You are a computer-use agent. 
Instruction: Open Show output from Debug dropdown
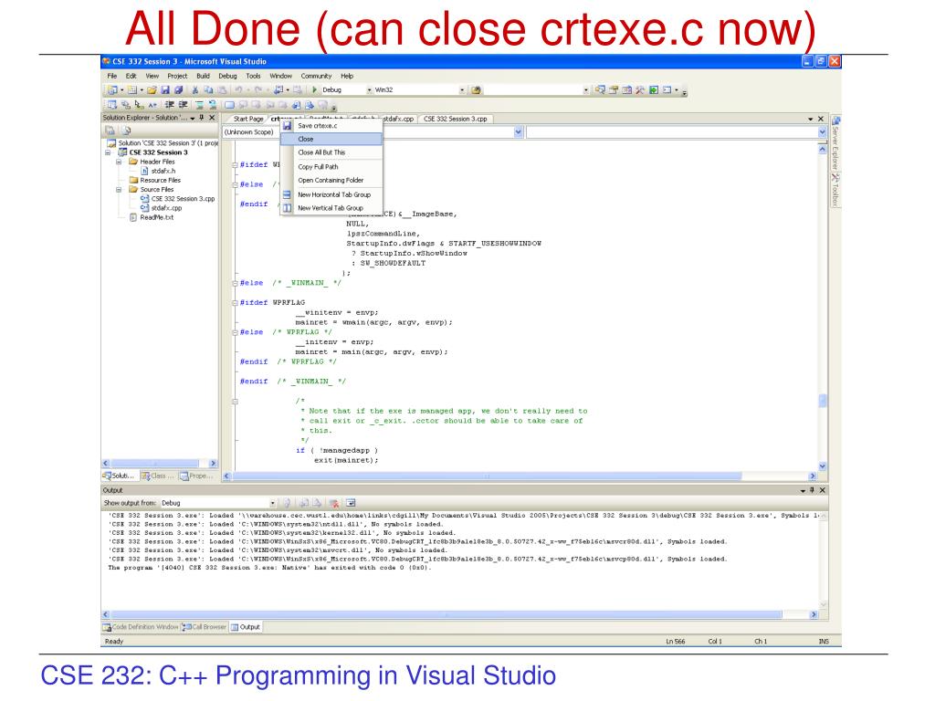pos(272,503)
